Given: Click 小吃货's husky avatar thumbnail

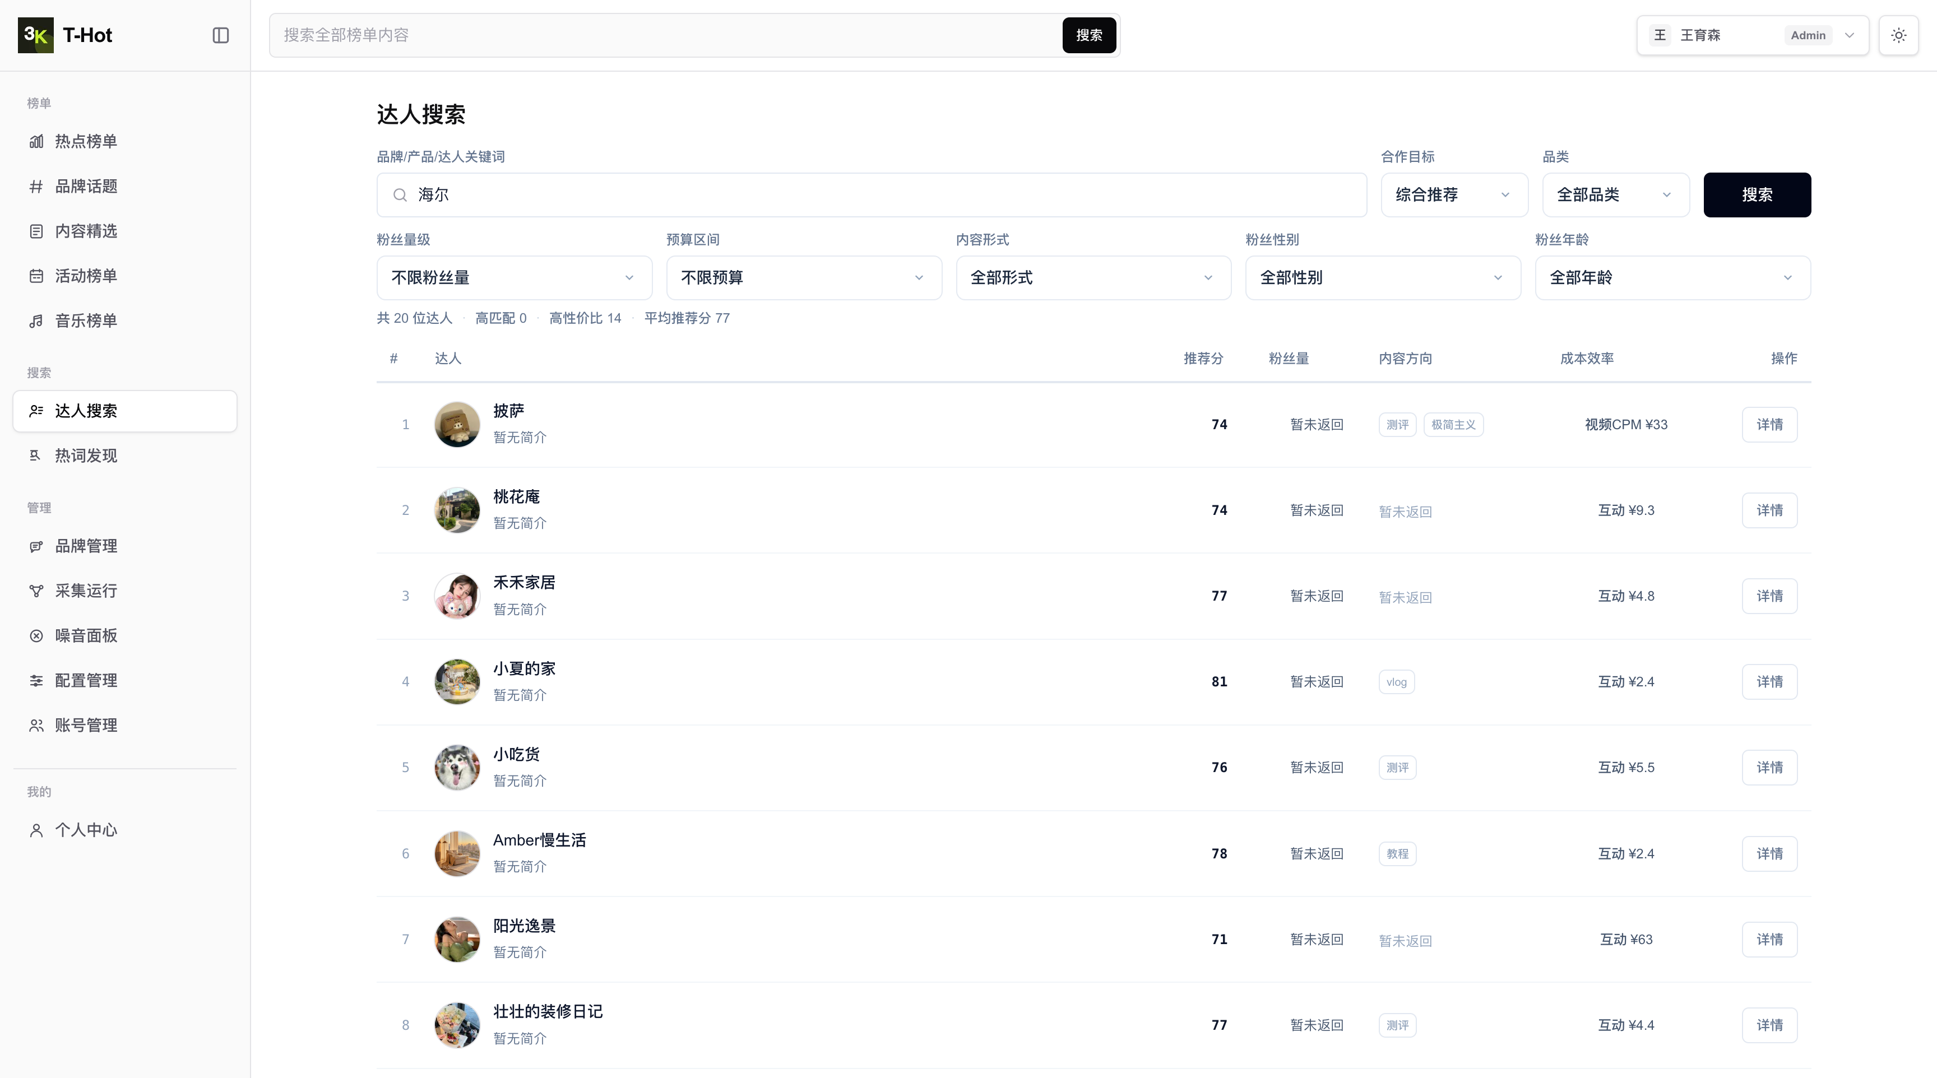Looking at the screenshot, I should click(457, 768).
